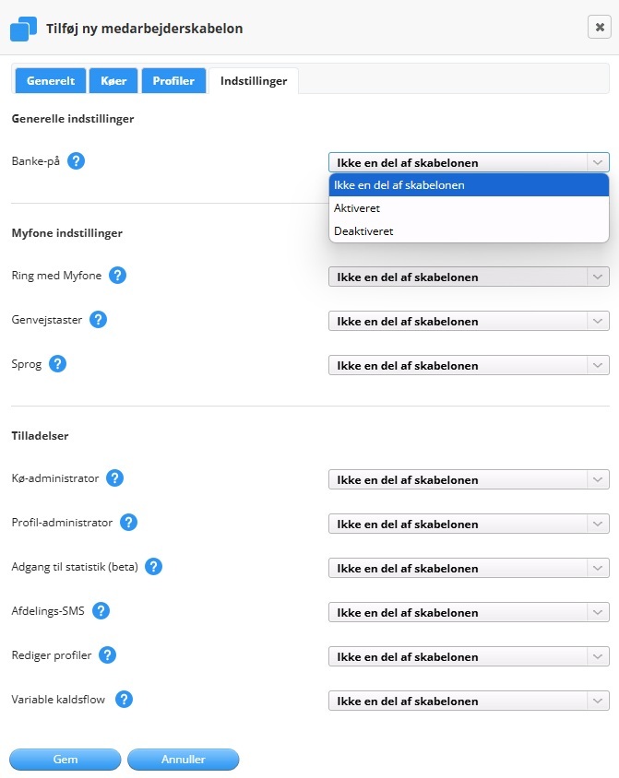Screen dimensions: 619x778
Task: Open the Afdelings-SMS help icon
Action: (101, 610)
